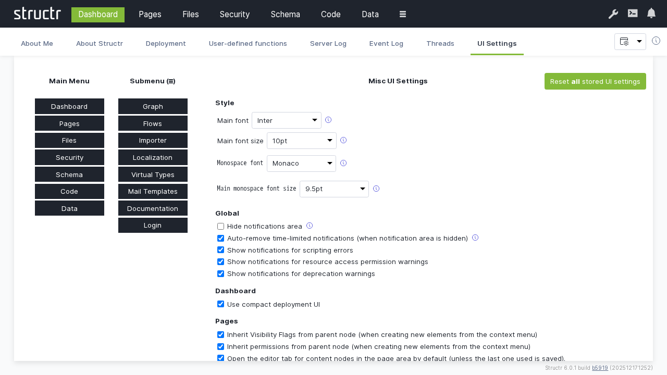Screen dimensions: 667x375
Task: Open the Monospace font dropdown
Action: point(301,163)
